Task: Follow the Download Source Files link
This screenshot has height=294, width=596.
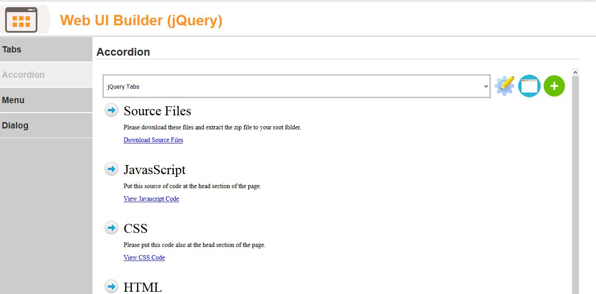Action: [x=153, y=140]
